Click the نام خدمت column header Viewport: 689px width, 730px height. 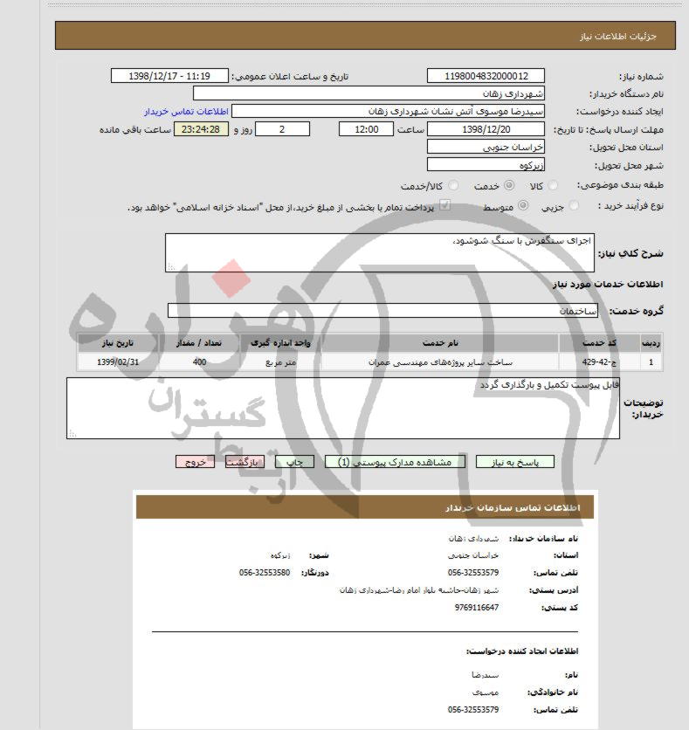440,343
